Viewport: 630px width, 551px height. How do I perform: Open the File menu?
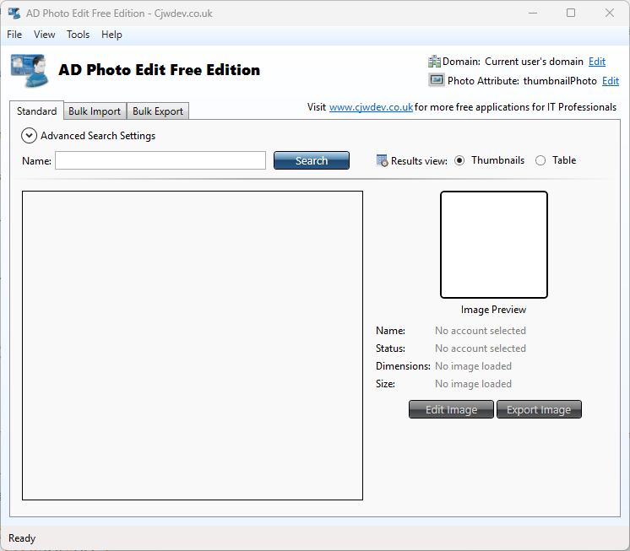coord(14,35)
